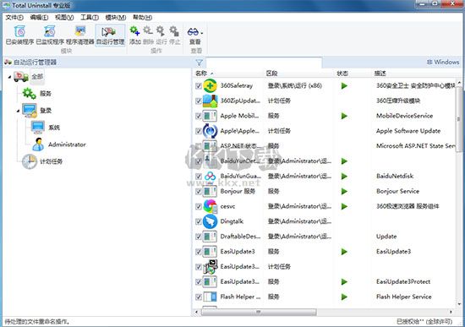Click the 360ZipUpdat... app icon
The width and height of the screenshot is (465, 327).
point(210,101)
